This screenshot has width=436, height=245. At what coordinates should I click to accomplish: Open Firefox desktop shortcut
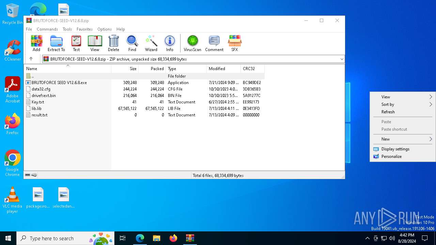(13, 124)
